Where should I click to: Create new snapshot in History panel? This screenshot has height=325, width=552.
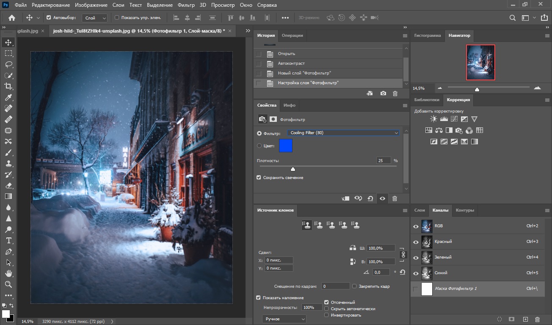coord(383,94)
